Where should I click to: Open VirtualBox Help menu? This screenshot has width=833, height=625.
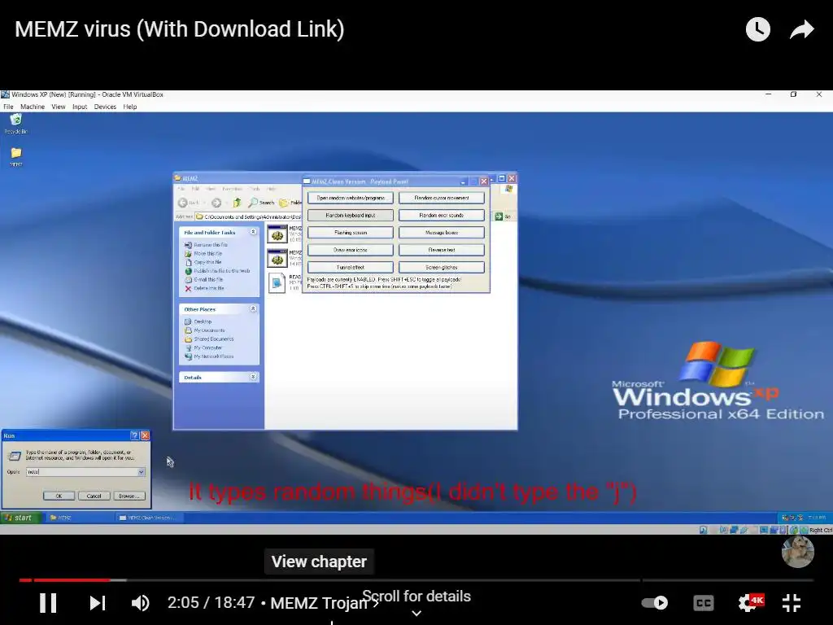pyautogui.click(x=130, y=107)
